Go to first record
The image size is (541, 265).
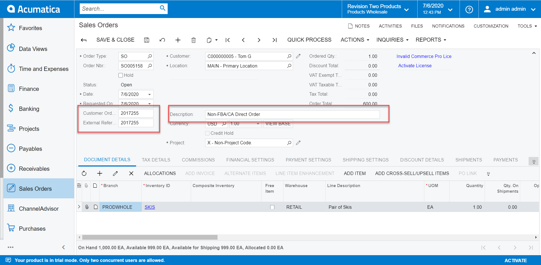click(228, 40)
